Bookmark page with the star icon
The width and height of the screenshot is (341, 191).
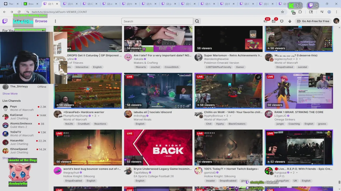pos(282,12)
